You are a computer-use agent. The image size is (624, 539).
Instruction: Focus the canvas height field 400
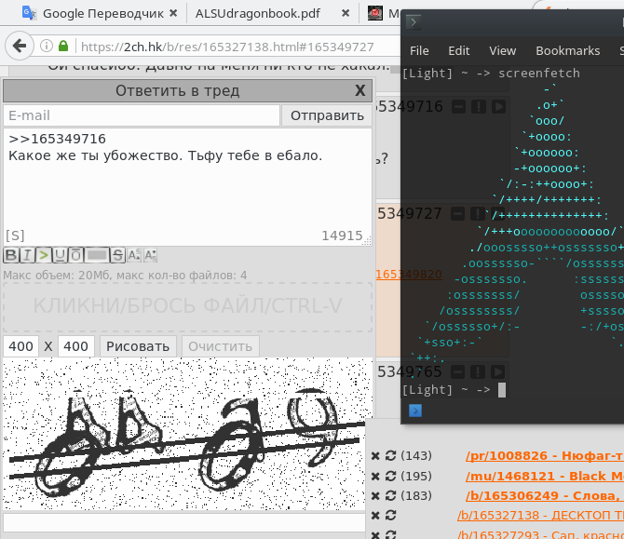(76, 346)
